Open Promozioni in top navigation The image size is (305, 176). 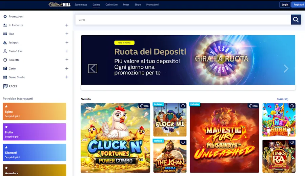tap(152, 5)
